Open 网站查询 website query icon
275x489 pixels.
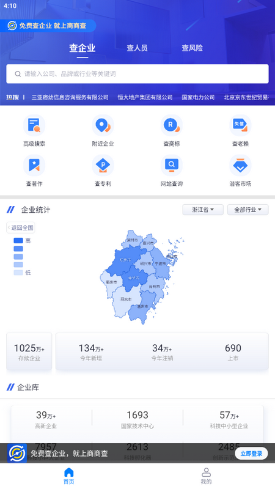(172, 165)
